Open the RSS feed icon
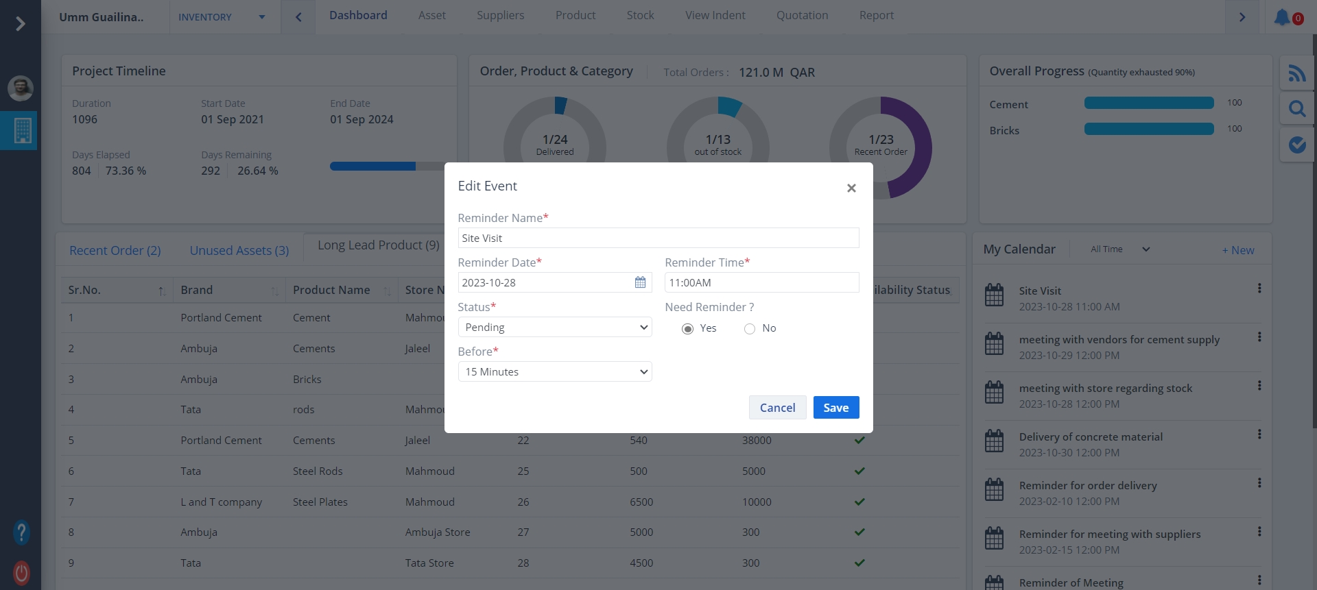Image resolution: width=1317 pixels, height=590 pixels. tap(1296, 73)
